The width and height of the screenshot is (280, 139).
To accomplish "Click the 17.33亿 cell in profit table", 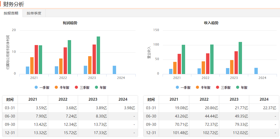I will click(93, 133).
